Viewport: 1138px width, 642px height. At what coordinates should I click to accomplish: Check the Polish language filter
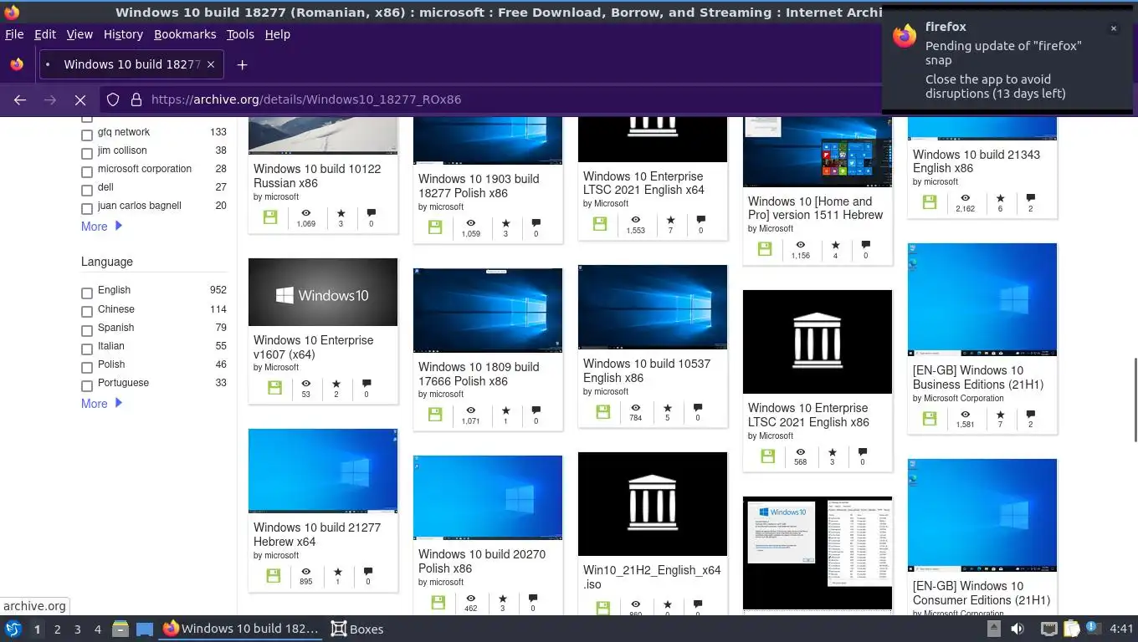86,368
